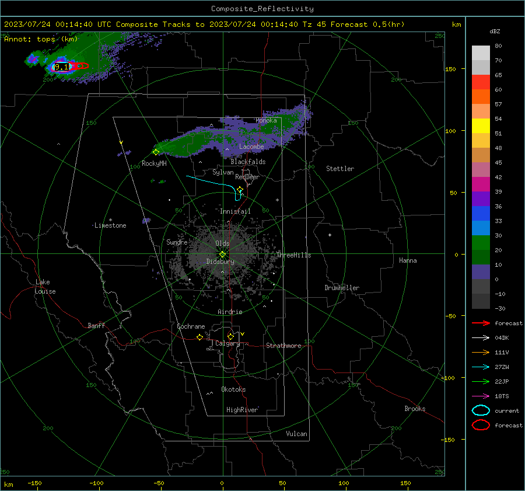This screenshot has height=491, width=525.
Task: Click the cyan track line west of RedDeer
Action: [214, 183]
